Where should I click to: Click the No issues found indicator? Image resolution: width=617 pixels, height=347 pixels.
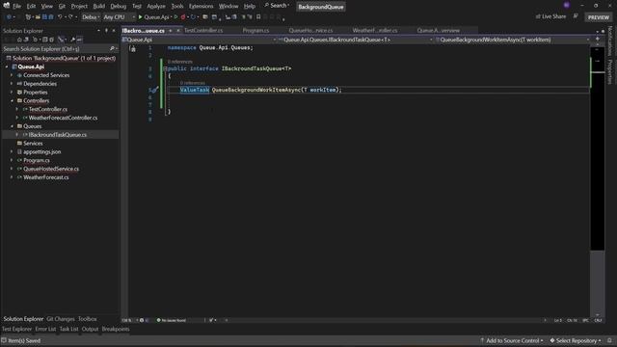tap(172, 320)
